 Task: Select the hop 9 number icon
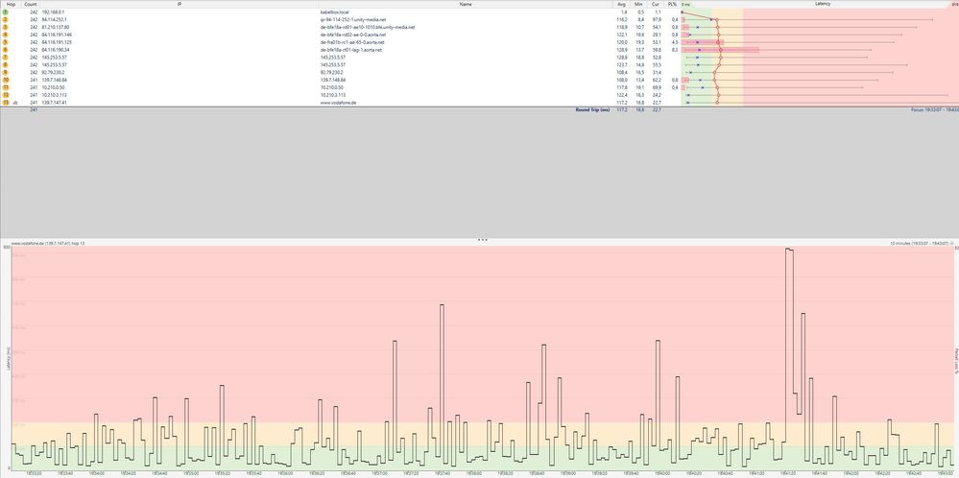[x=5, y=72]
